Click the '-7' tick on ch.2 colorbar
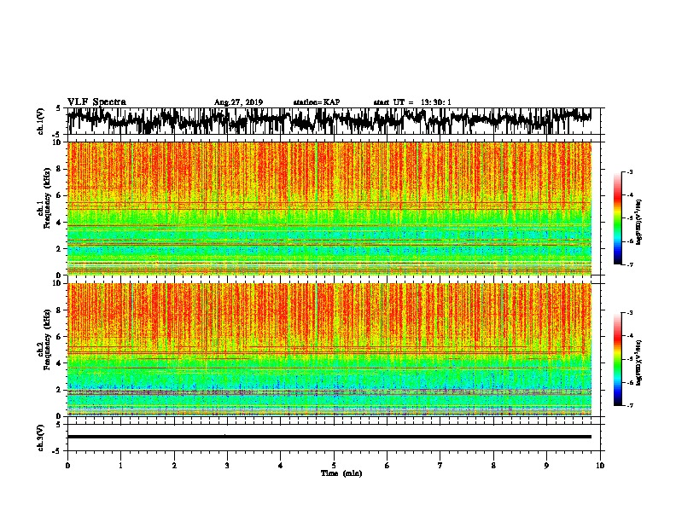Image resolution: width=676 pixels, height=522 pixels. click(x=629, y=405)
